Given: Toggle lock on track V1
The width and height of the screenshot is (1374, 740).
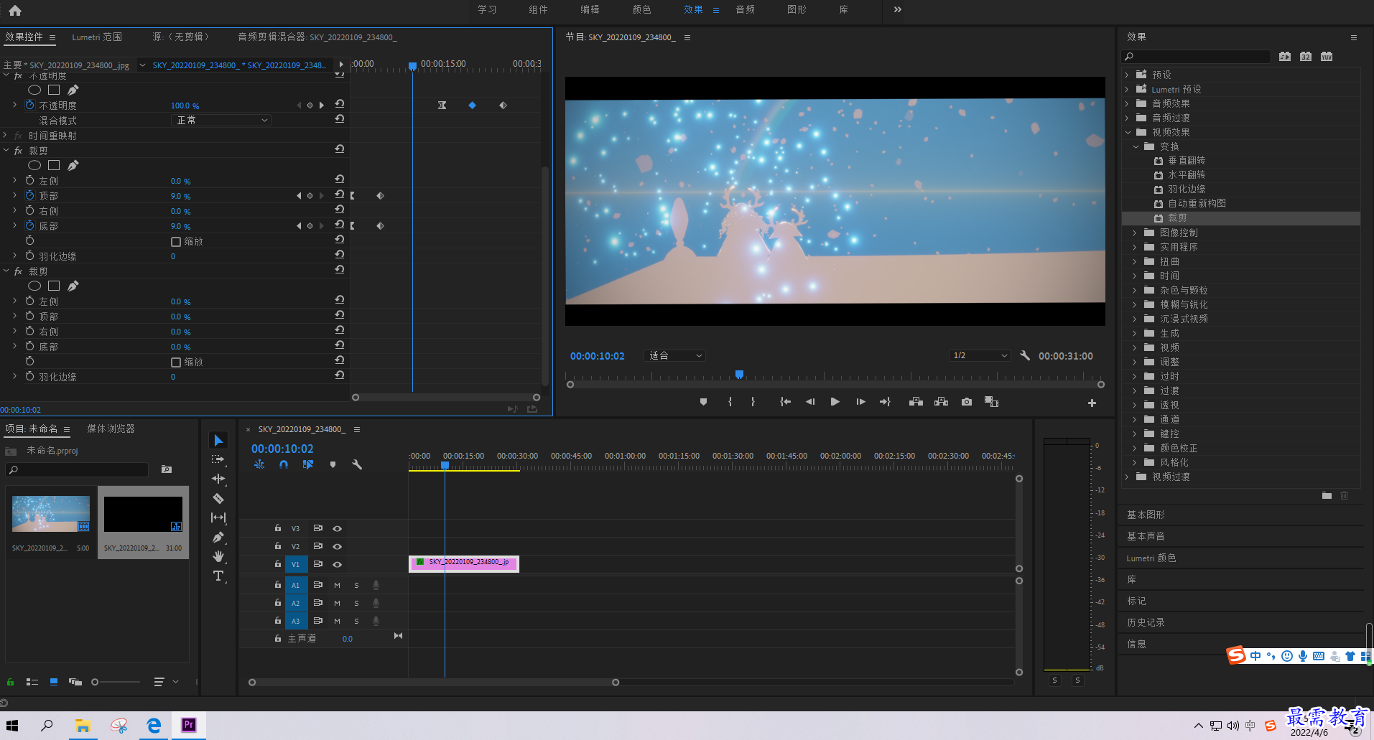Looking at the screenshot, I should click(x=278, y=563).
